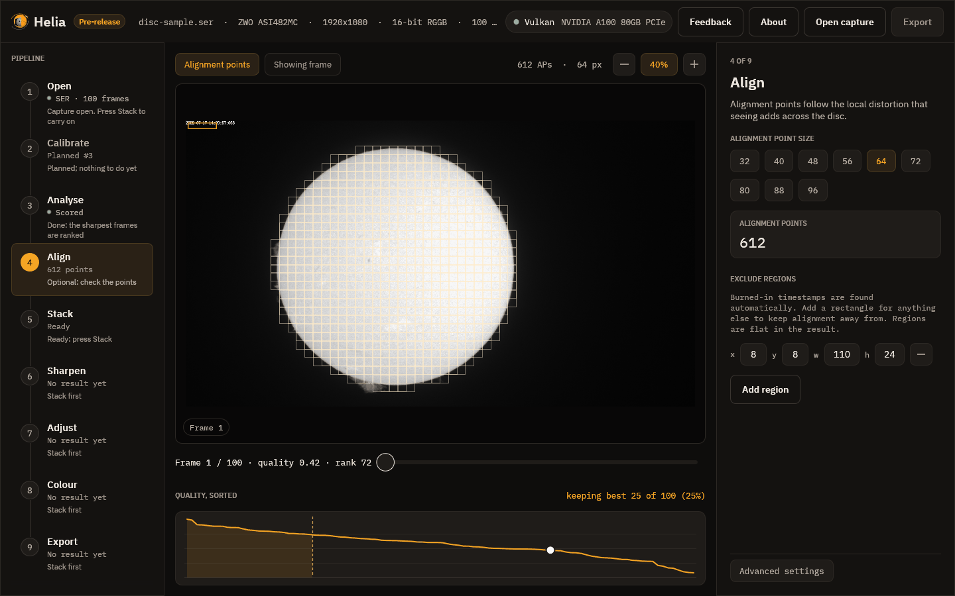Set alignment point size to 32
Image resolution: width=955 pixels, height=596 pixels.
(x=745, y=161)
